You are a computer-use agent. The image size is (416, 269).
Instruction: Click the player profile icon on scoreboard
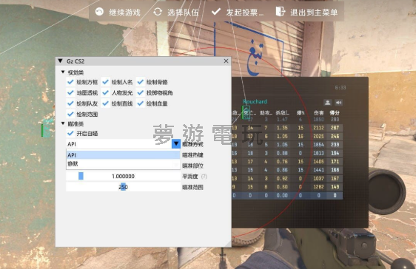[328, 103]
